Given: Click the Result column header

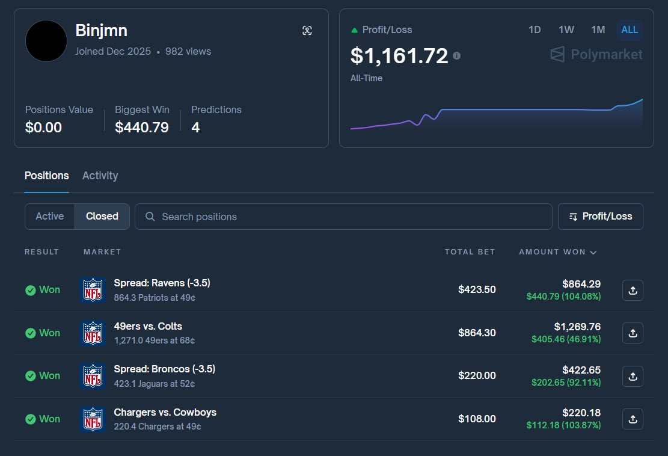Looking at the screenshot, I should pos(41,252).
